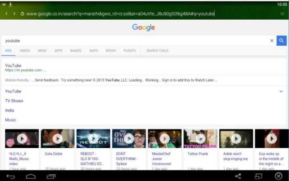Open the YouTube result title link
289x181 pixels.
click(13, 65)
